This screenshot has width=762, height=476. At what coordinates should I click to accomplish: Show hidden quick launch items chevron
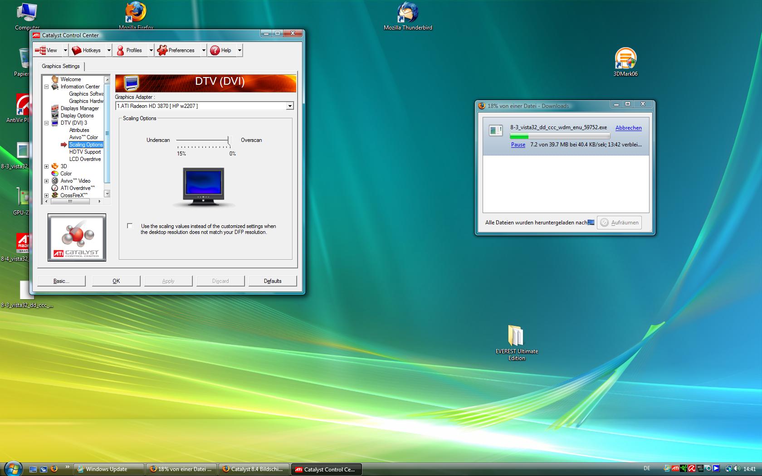pos(68,467)
